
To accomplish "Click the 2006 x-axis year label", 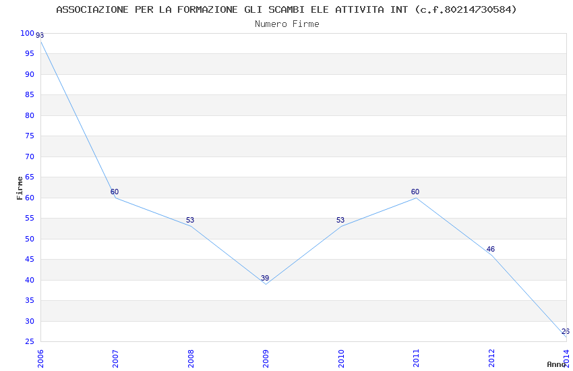I will 40,358.
